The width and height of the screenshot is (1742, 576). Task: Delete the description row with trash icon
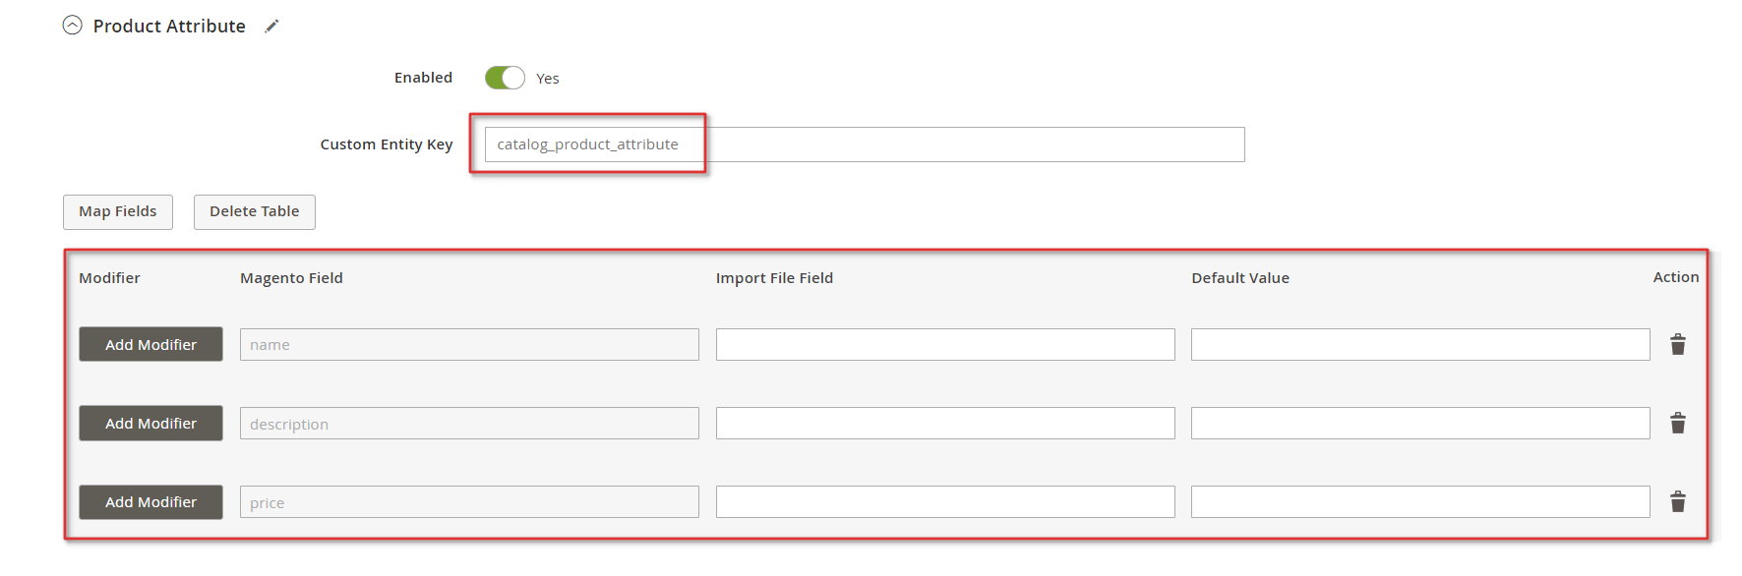[x=1678, y=423]
